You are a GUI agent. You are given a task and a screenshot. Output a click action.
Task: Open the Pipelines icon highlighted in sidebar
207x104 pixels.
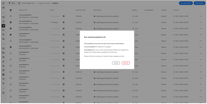[3, 26]
